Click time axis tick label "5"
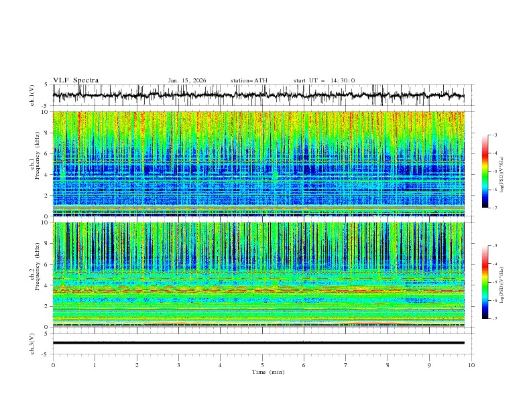This screenshot has height=410, width=531. (262, 365)
